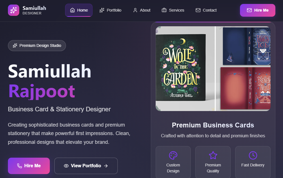Click the Premium Design Studio badge
This screenshot has width=283, height=178.
tap(37, 45)
